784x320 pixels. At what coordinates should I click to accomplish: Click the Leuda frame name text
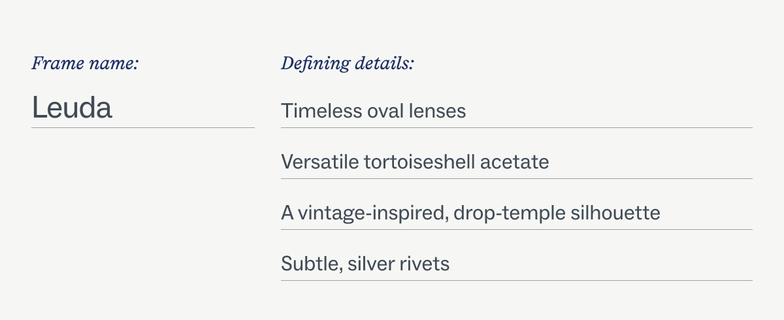pyautogui.click(x=72, y=108)
